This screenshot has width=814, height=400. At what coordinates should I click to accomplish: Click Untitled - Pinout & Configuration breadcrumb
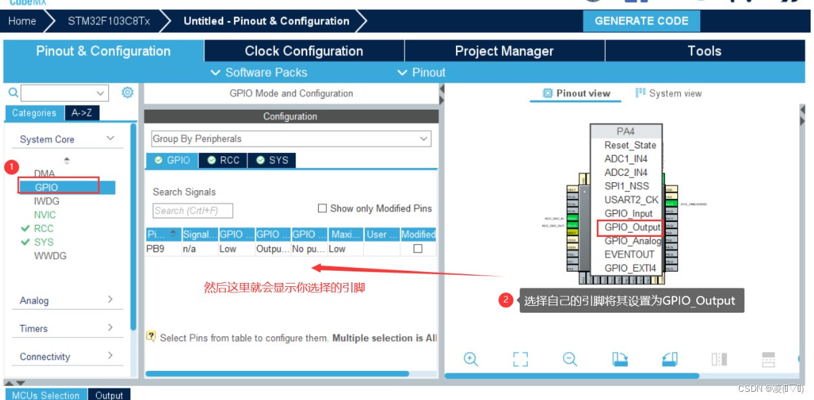pos(267,21)
